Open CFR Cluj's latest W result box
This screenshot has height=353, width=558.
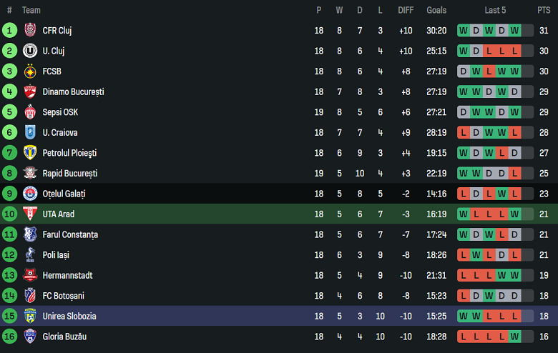(x=514, y=31)
